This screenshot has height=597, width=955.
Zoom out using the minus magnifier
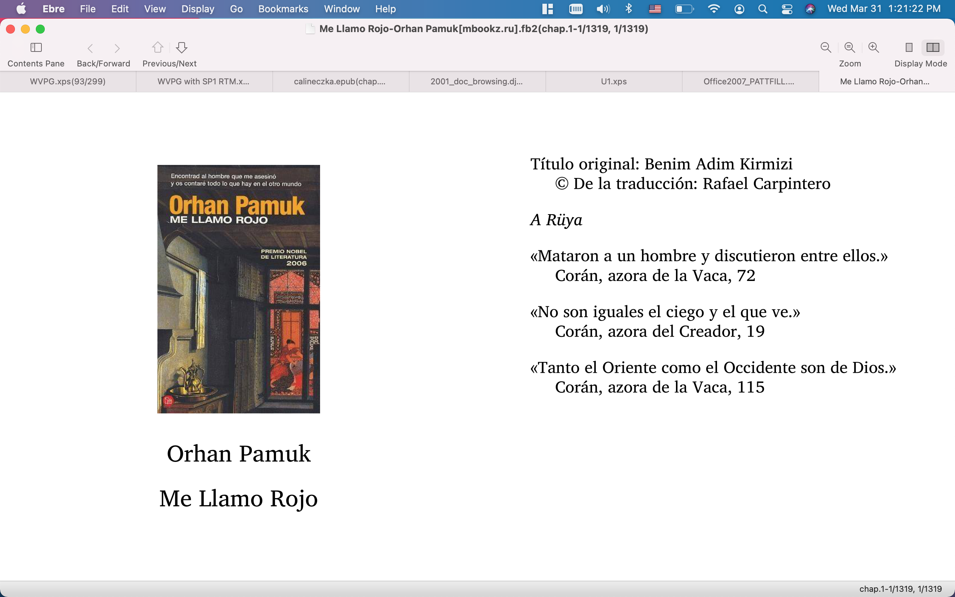826,48
